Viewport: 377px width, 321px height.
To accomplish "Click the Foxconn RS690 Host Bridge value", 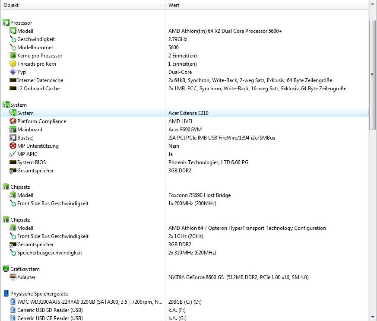I will pos(200,195).
